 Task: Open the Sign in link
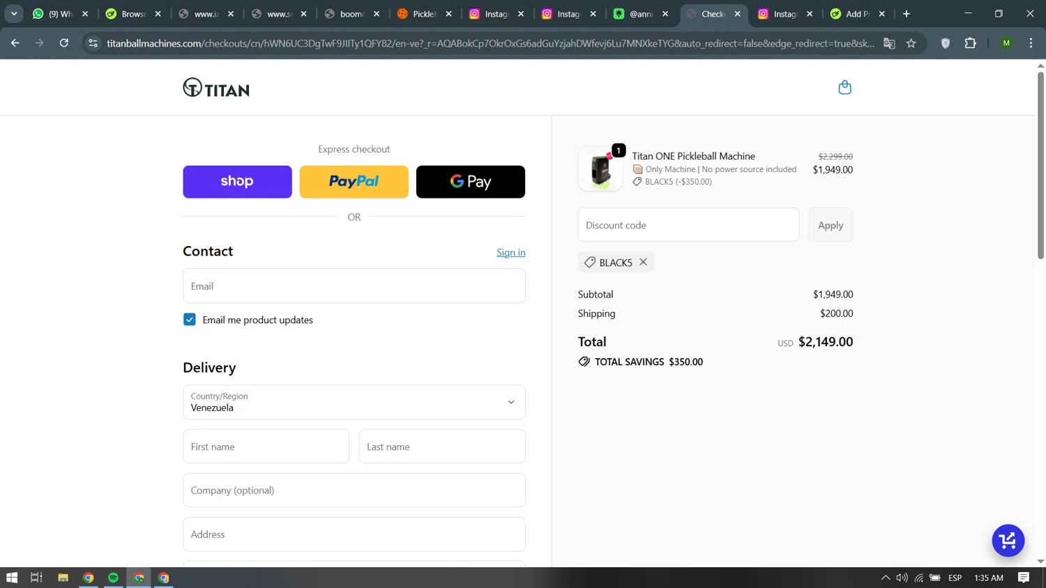click(511, 252)
